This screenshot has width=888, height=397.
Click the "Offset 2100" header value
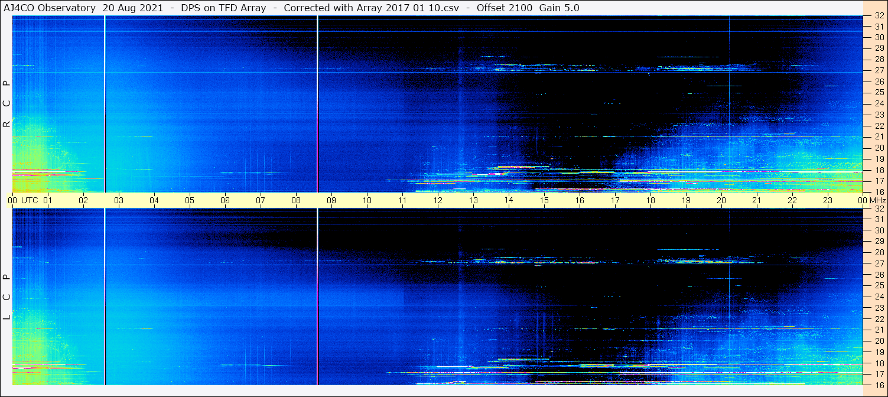click(x=503, y=8)
